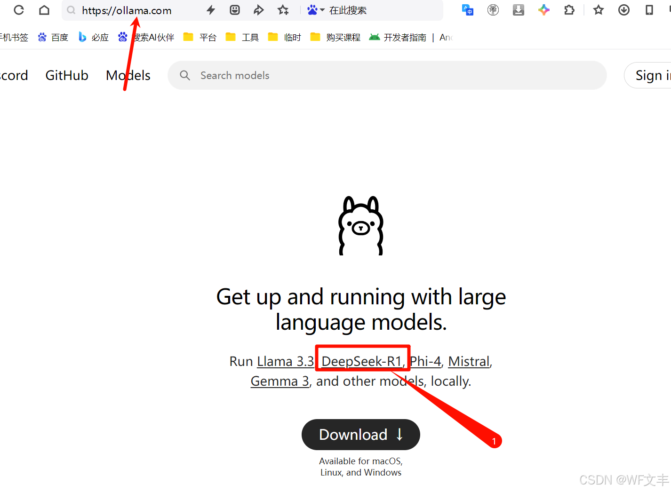Open the downloads circle-arrow icon

pyautogui.click(x=624, y=10)
